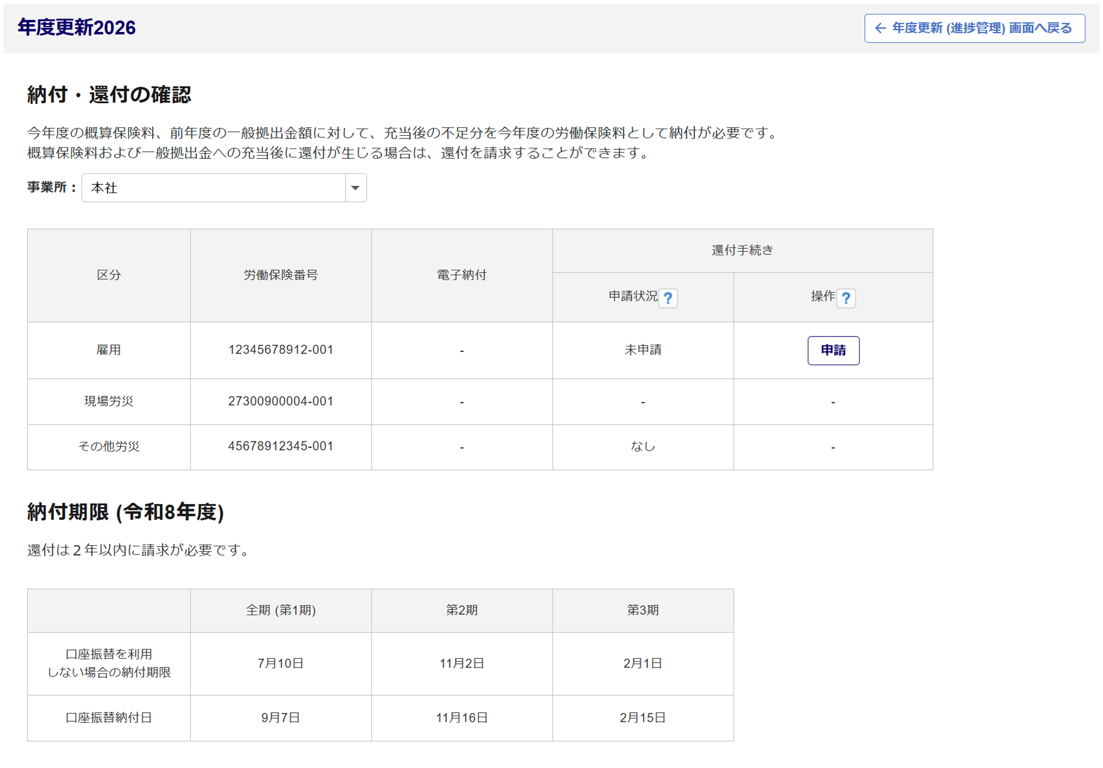This screenshot has width=1103, height=768.
Task: Click the 操作 header label
Action: point(823,297)
